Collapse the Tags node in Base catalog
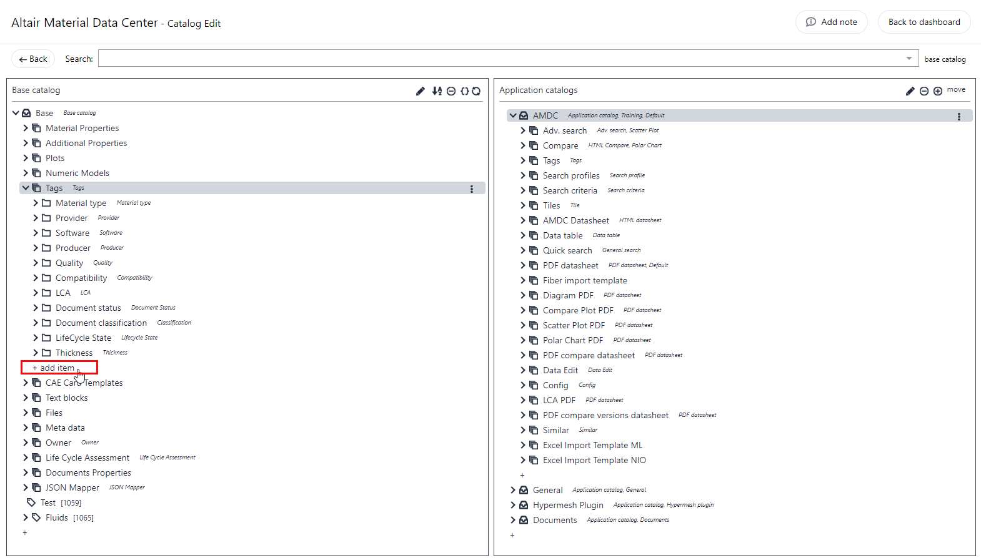This screenshot has height=558, width=981. tap(26, 188)
